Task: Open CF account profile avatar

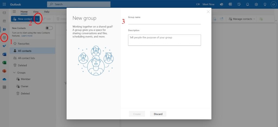Action: point(274,4)
